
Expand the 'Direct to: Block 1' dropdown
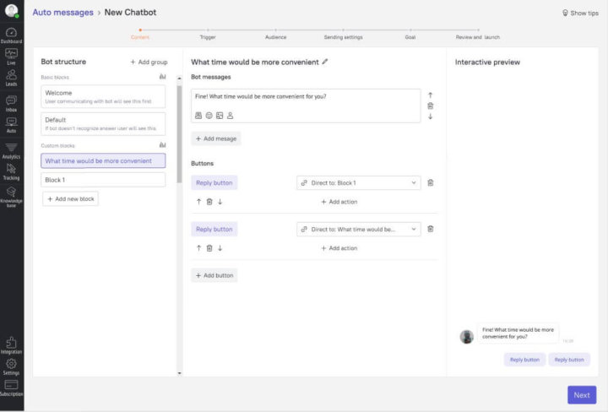point(358,182)
